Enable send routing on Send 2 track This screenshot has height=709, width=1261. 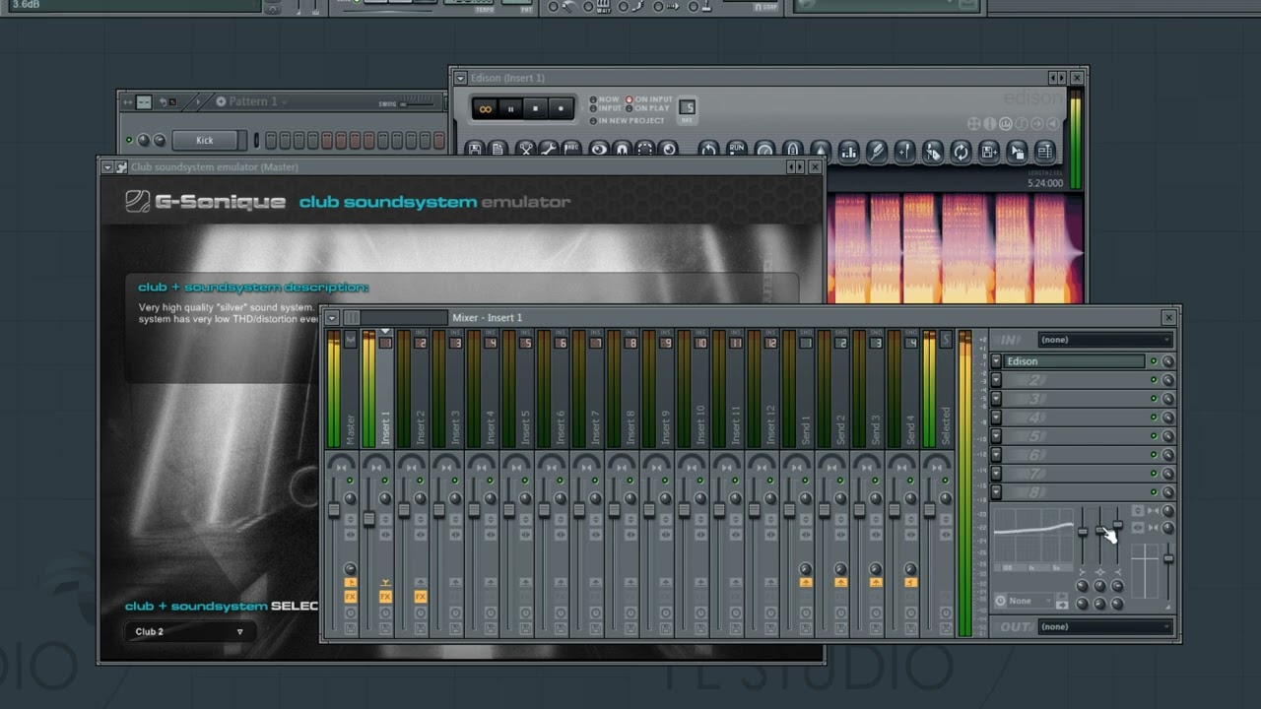click(840, 583)
